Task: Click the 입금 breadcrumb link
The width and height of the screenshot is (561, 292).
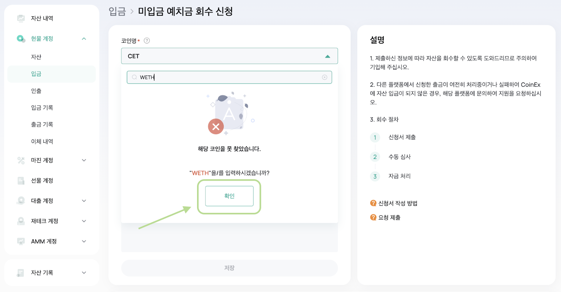Action: click(x=117, y=12)
